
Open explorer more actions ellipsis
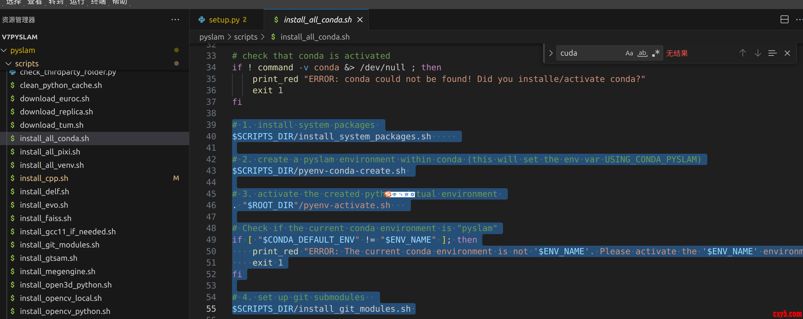click(175, 20)
